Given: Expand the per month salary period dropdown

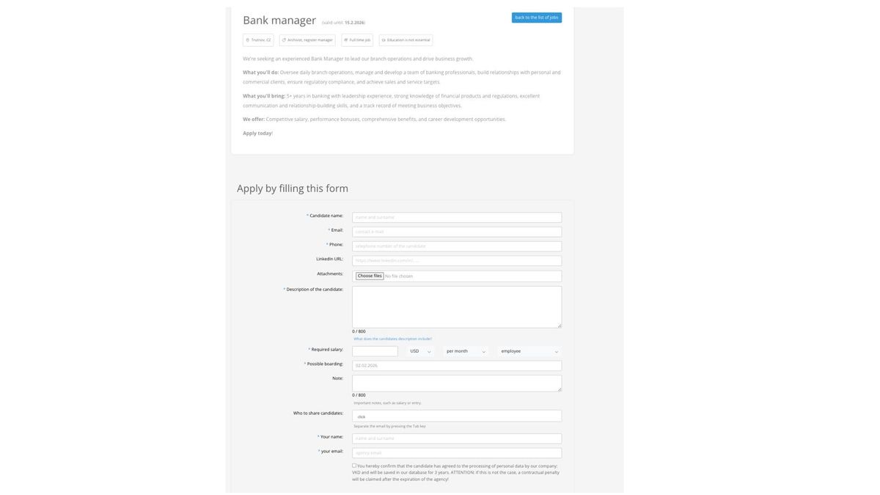Looking at the screenshot, I should pos(466,351).
